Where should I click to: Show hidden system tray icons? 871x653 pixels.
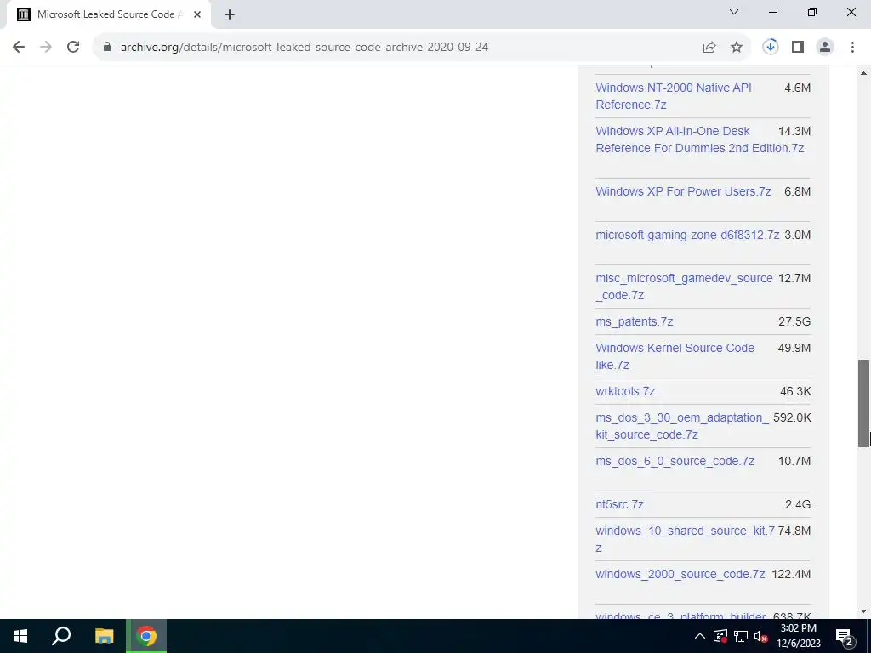pos(700,636)
